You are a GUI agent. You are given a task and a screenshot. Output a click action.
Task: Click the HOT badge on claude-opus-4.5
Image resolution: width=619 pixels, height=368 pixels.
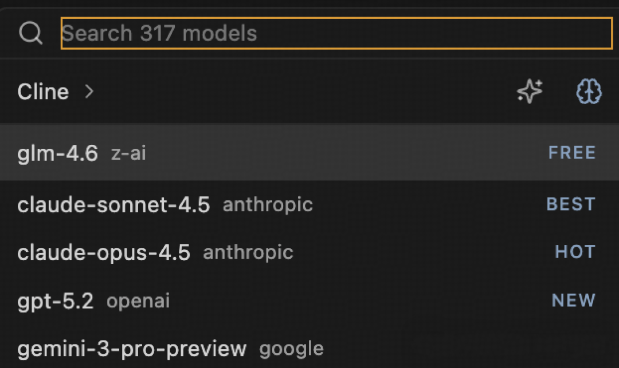pyautogui.click(x=575, y=252)
